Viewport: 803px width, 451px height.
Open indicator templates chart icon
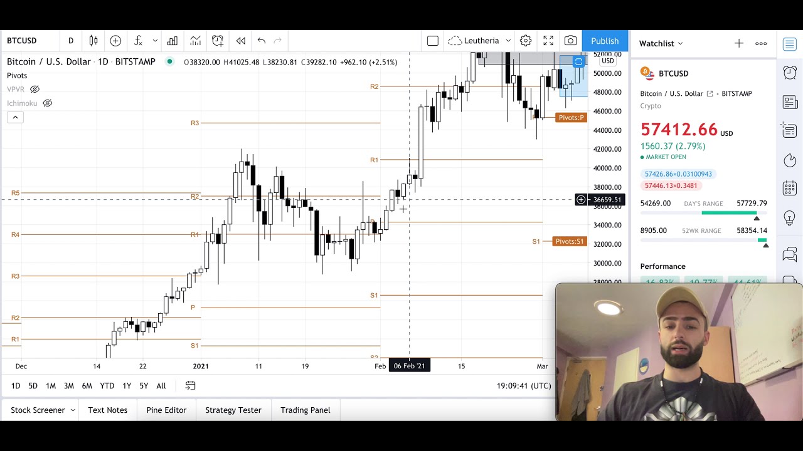click(195, 41)
